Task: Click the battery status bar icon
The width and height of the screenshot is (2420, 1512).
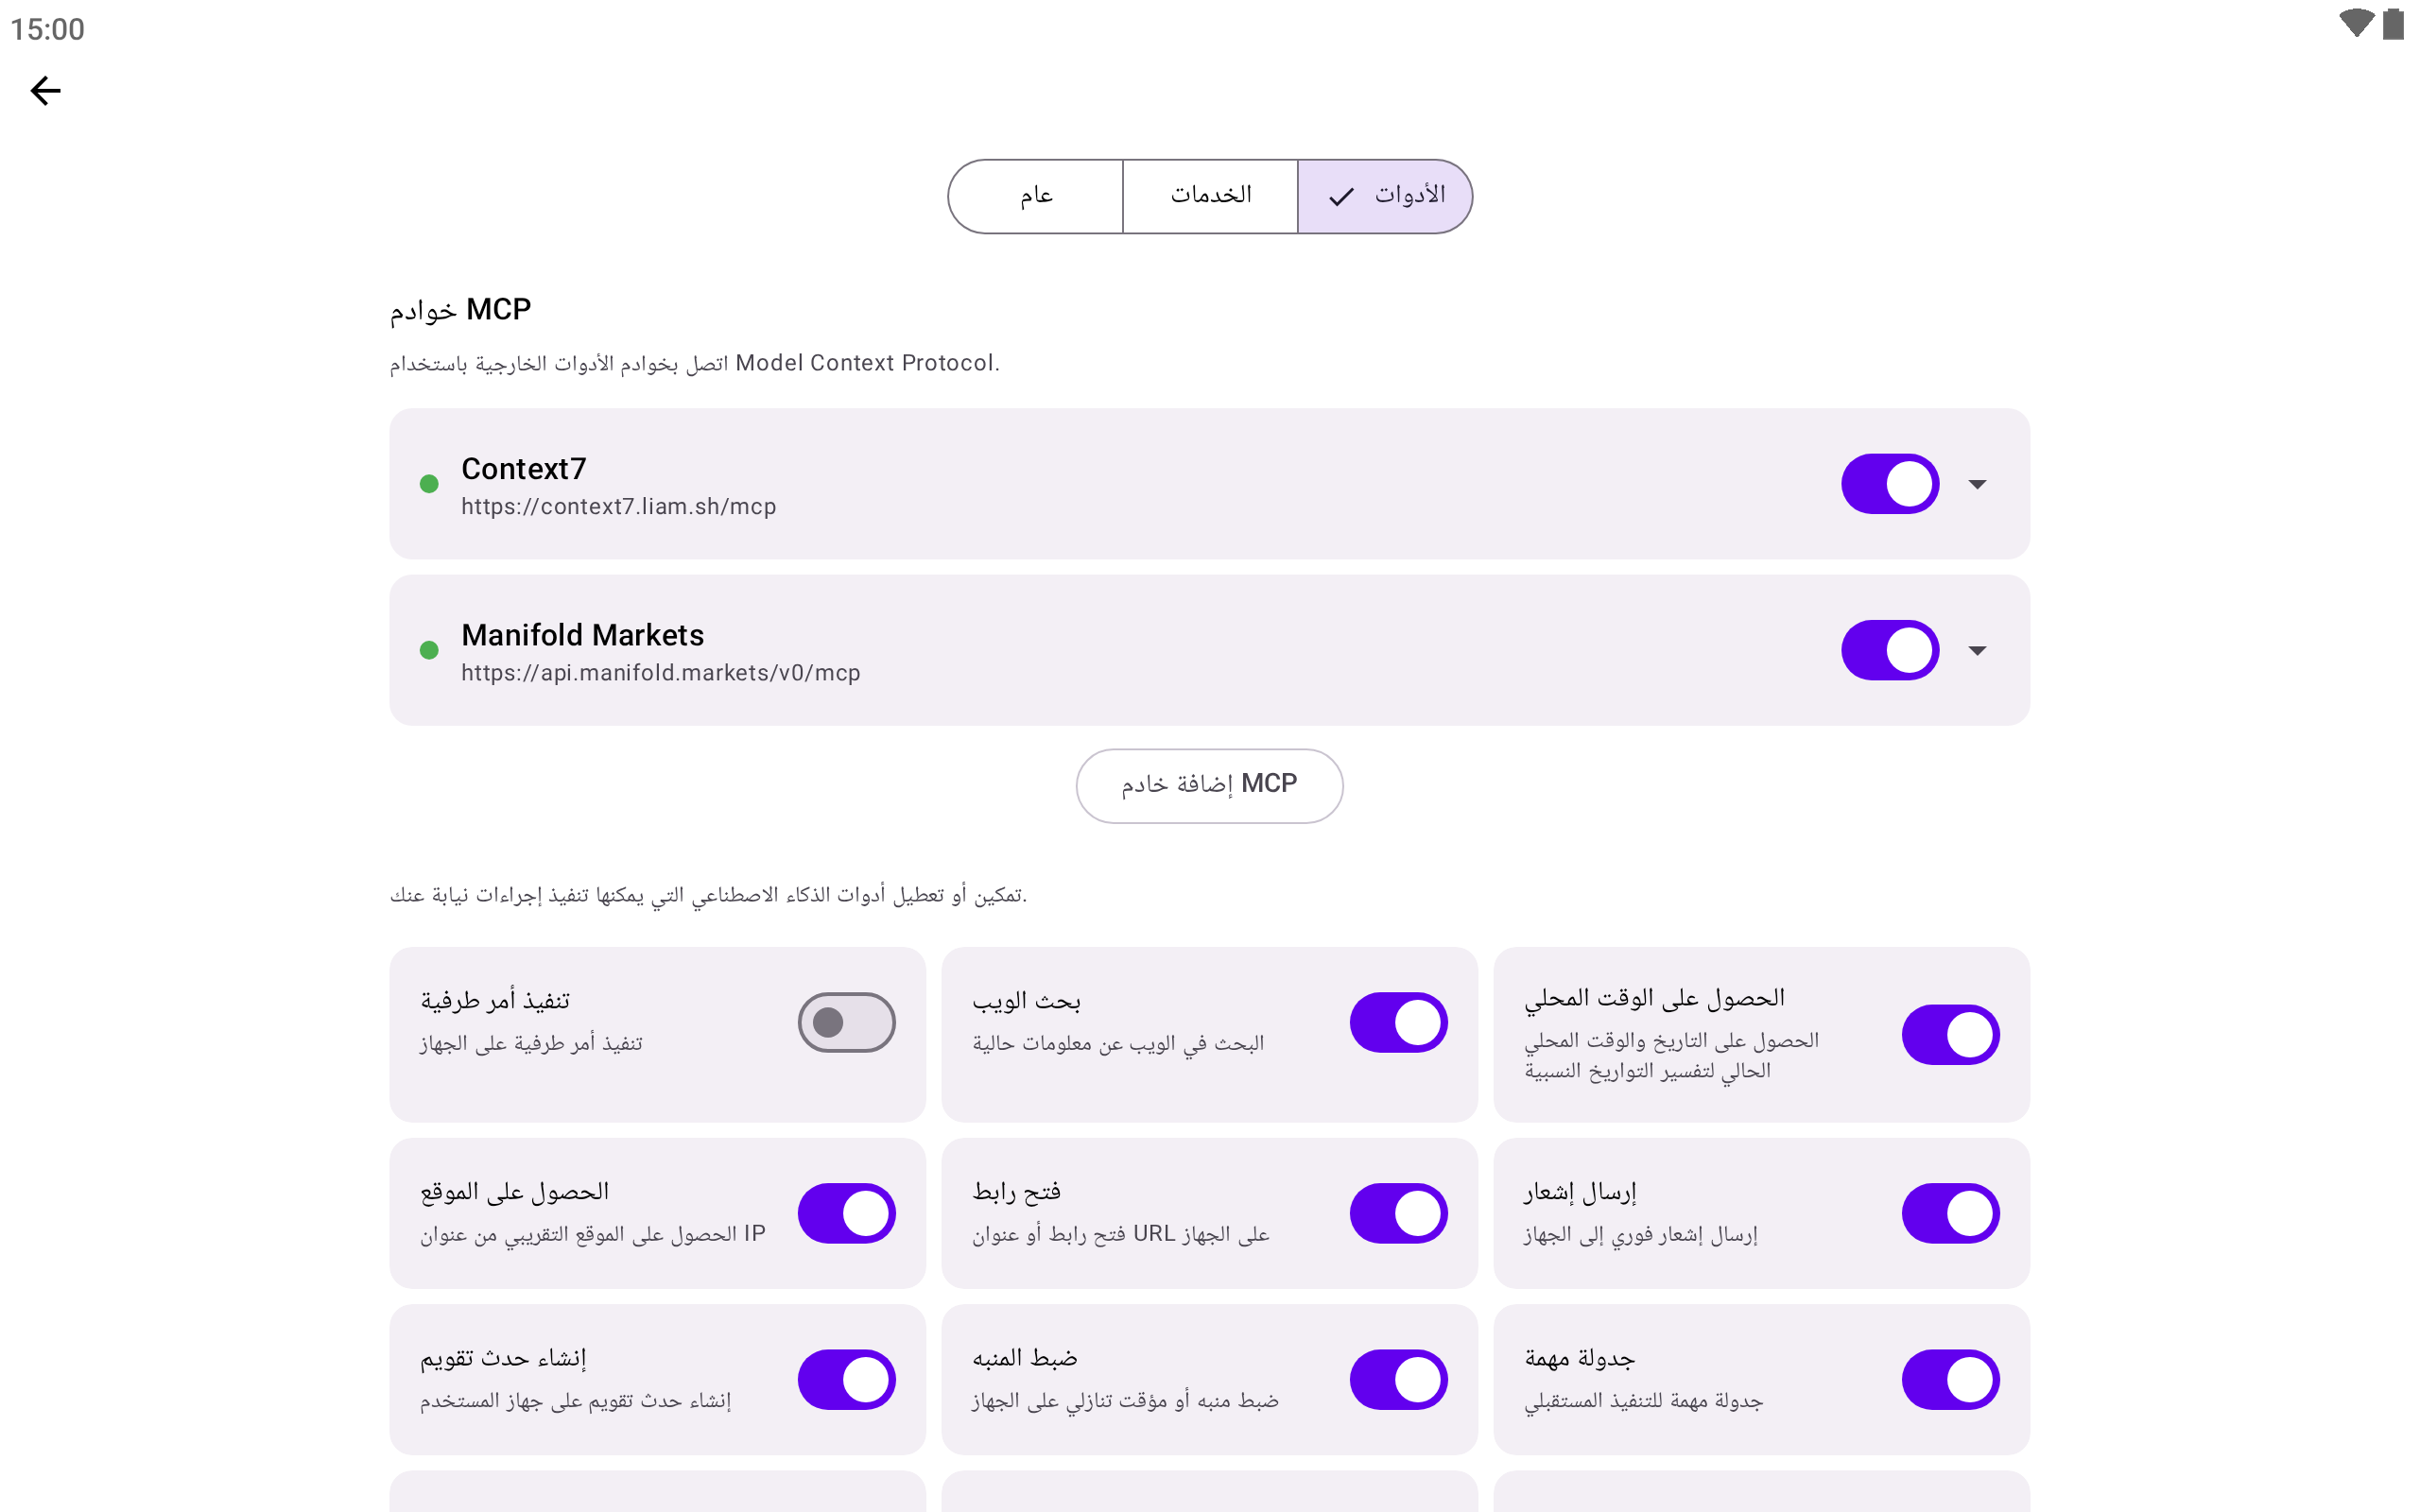Action: (x=2392, y=23)
